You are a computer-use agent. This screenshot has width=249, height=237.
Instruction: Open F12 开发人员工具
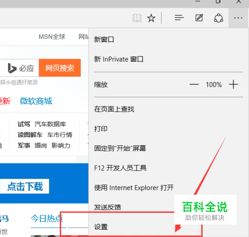pos(120,168)
